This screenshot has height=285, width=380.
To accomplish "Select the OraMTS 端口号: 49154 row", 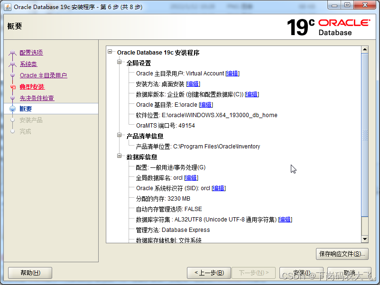I will [x=165, y=126].
